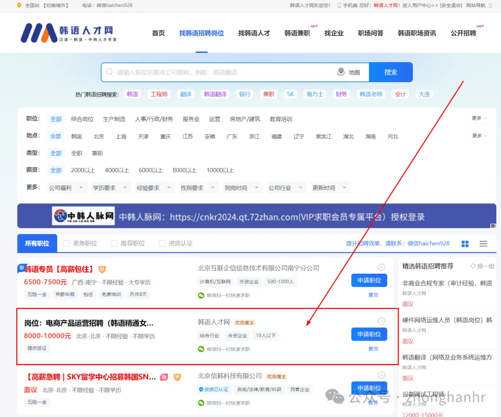Check the 资质认证 checkbox
The width and height of the screenshot is (501, 417).
(x=162, y=244)
